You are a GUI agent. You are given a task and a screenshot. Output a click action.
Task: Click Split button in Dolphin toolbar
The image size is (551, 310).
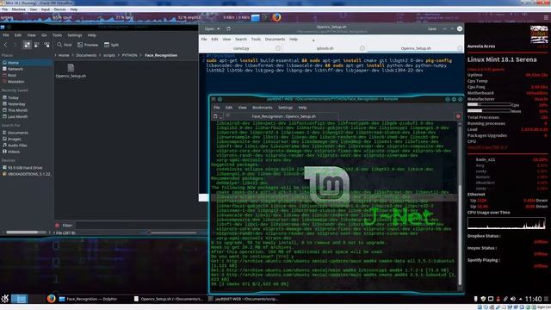[111, 45]
